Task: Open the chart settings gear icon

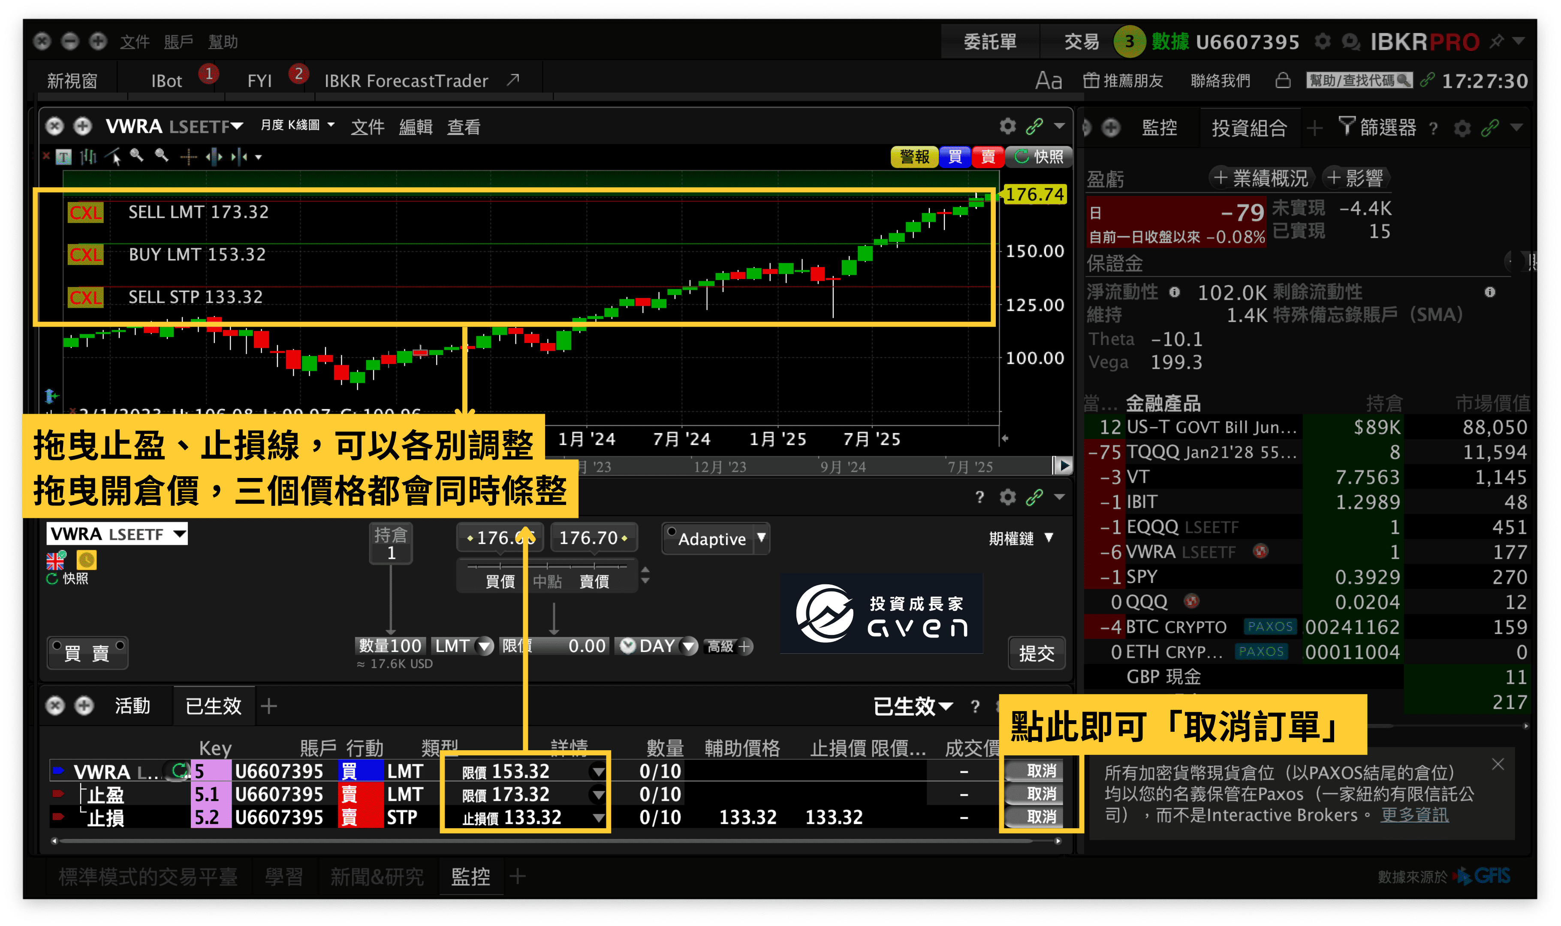Action: pyautogui.click(x=1007, y=126)
